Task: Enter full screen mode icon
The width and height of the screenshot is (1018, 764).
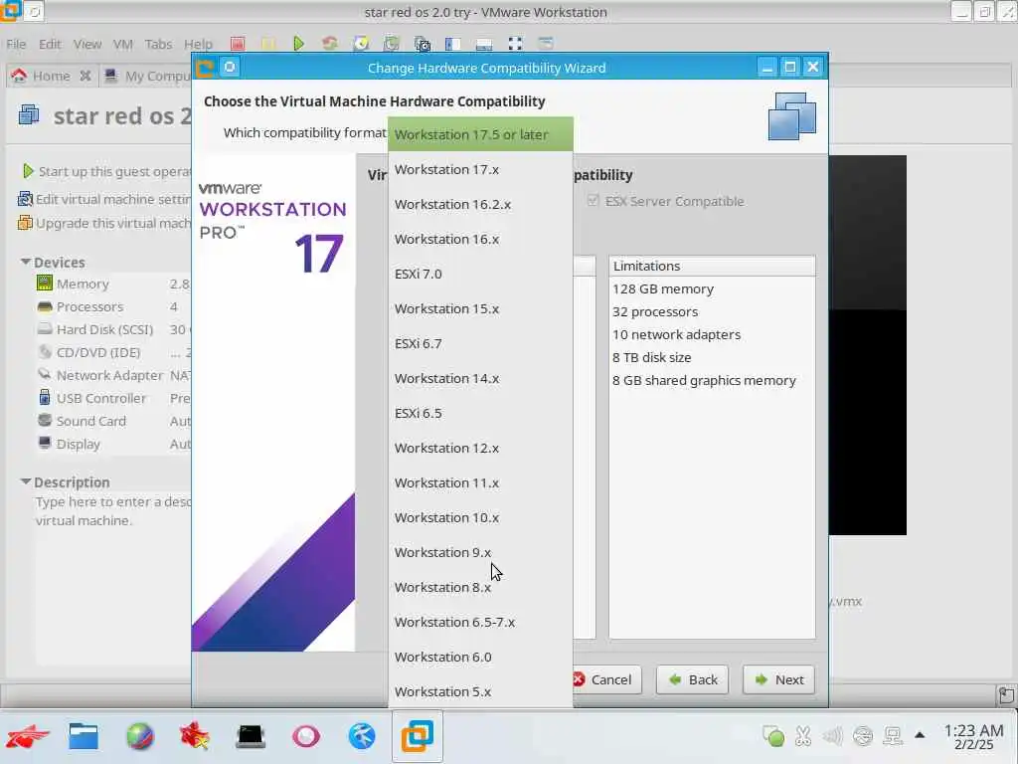Action: coord(515,44)
